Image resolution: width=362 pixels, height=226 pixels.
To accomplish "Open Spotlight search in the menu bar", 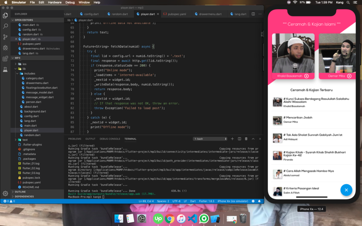I will (348, 2).
